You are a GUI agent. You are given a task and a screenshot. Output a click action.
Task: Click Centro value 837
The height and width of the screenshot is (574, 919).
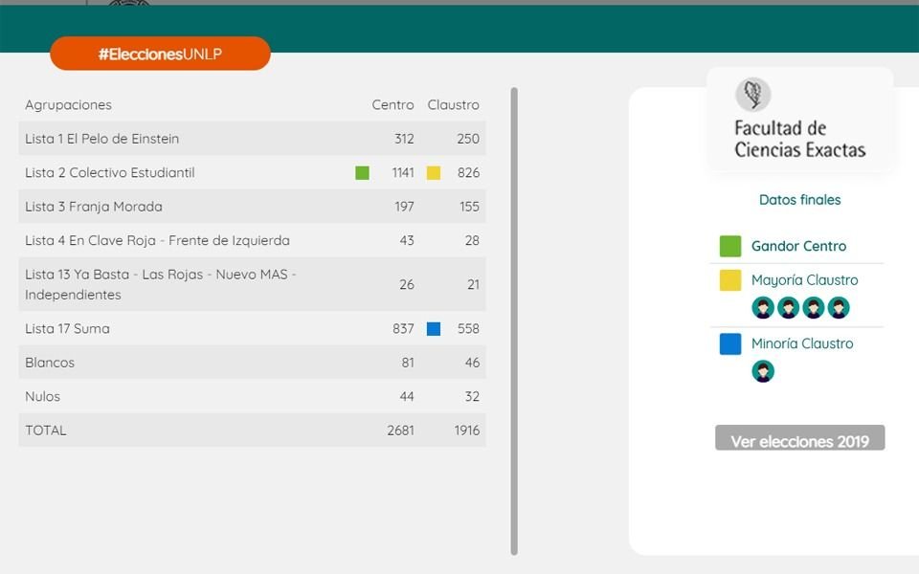[403, 328]
